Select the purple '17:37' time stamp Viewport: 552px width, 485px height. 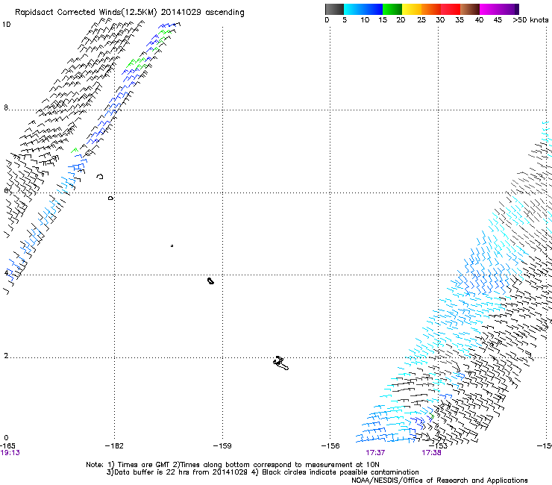[375, 453]
